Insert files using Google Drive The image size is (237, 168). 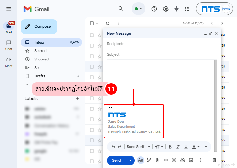(183, 160)
